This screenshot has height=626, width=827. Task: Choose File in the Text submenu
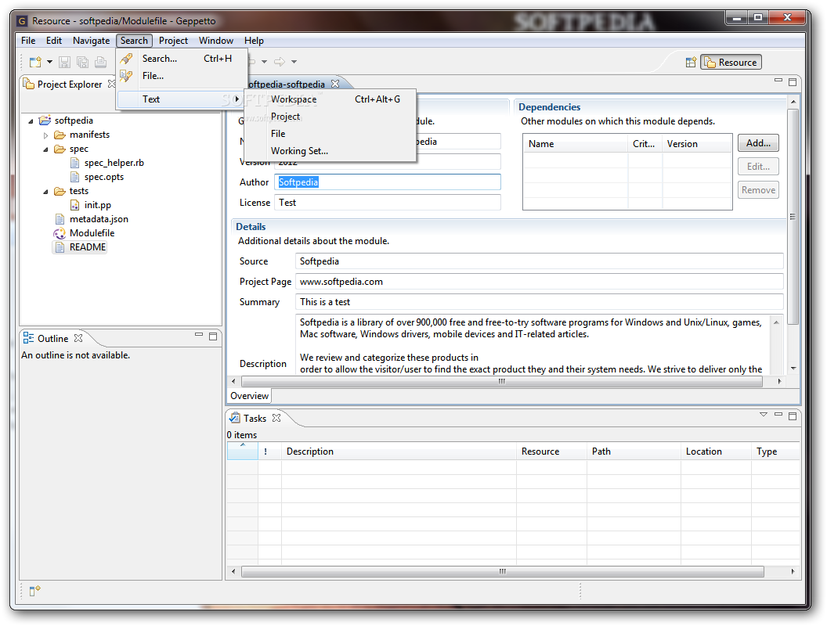point(330,134)
